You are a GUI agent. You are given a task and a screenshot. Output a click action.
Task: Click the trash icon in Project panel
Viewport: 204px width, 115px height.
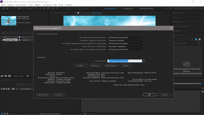click(x=27, y=76)
